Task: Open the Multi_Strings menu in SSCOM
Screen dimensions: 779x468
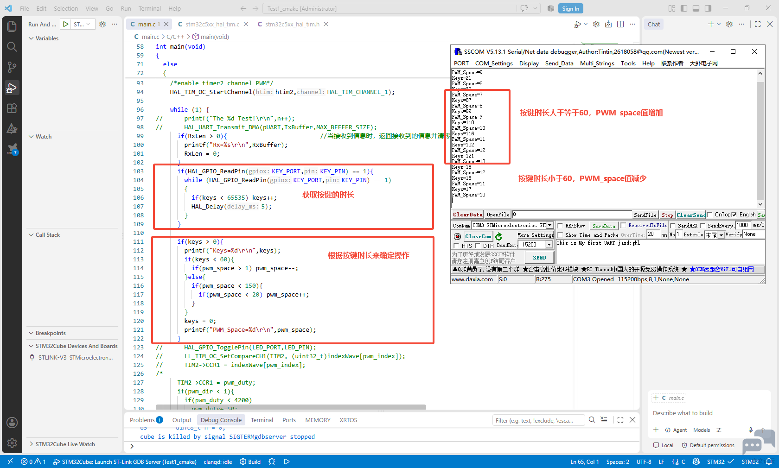Action: [597, 63]
